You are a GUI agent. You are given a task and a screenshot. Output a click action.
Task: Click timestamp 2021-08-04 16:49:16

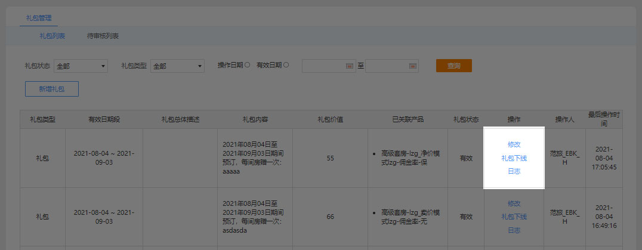point(604,217)
